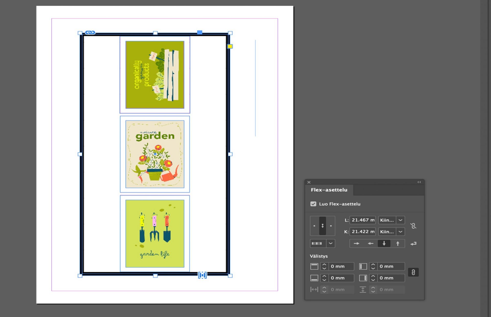This screenshot has width=491, height=317.
Task: Toggle the wrap items return-arrow icon
Action: click(x=413, y=244)
